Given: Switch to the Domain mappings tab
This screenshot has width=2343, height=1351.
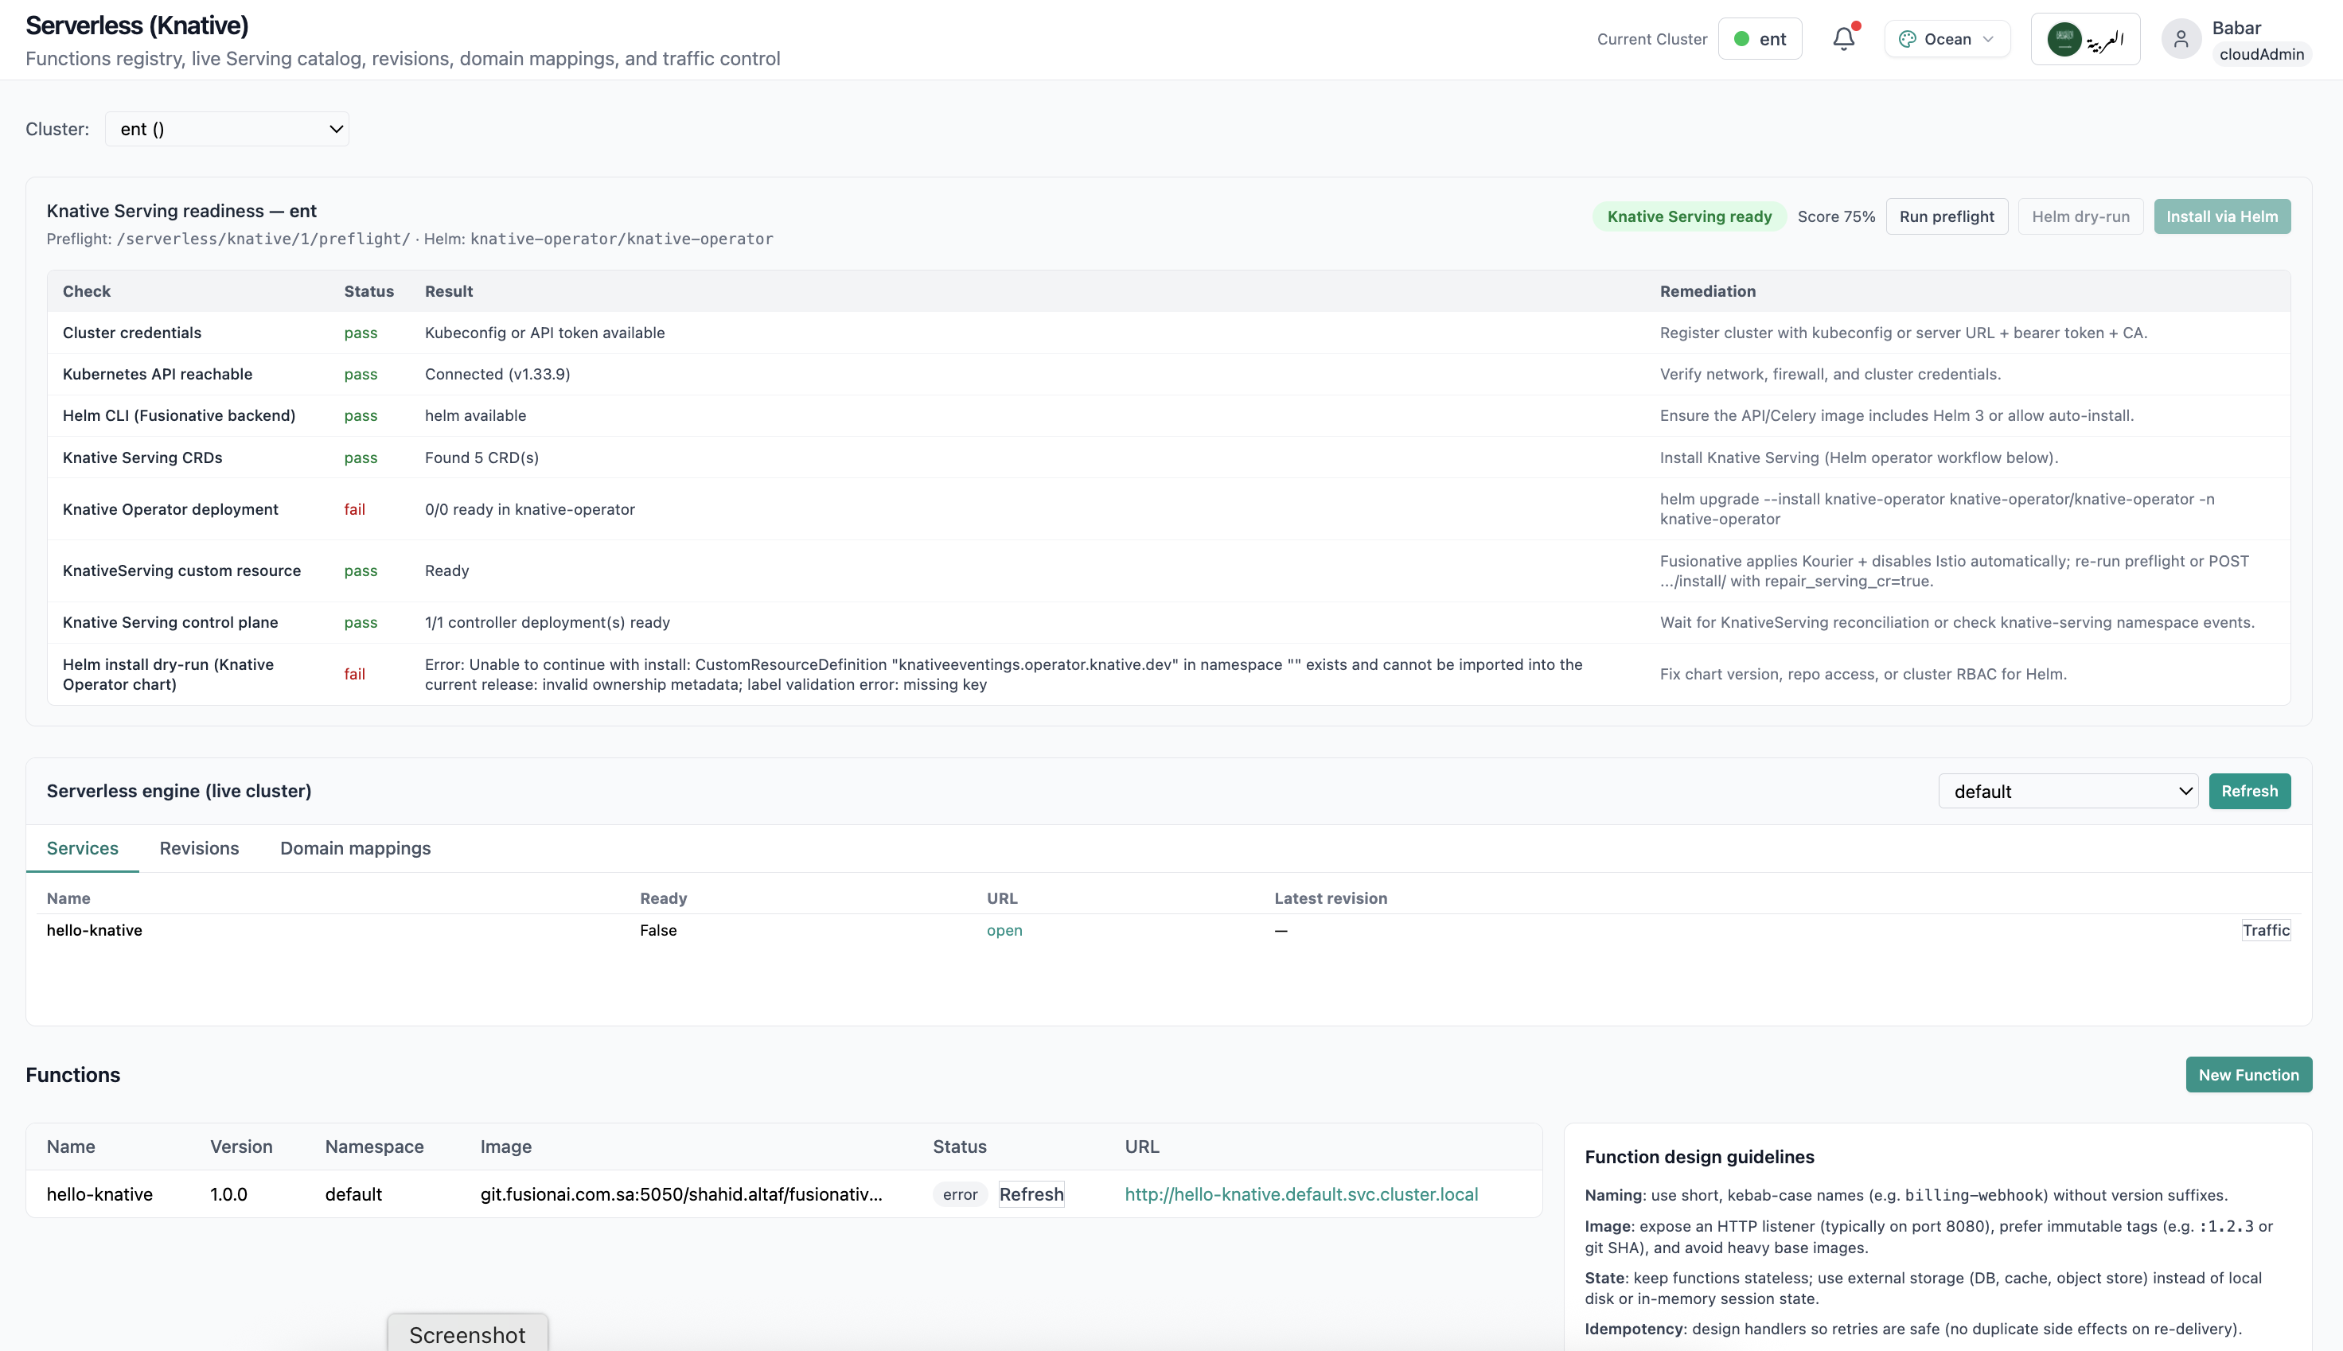Looking at the screenshot, I should tap(356, 848).
